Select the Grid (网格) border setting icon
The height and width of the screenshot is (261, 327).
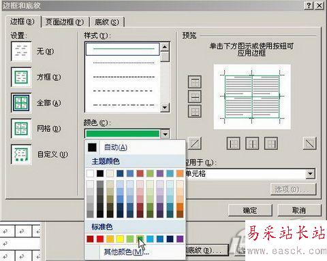(21, 128)
